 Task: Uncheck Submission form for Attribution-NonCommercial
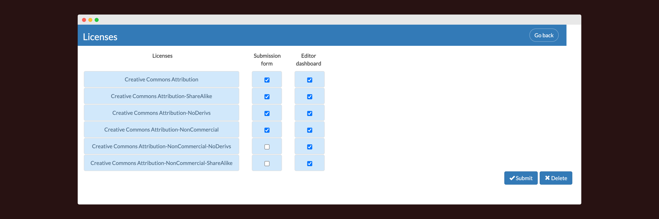coord(267,130)
